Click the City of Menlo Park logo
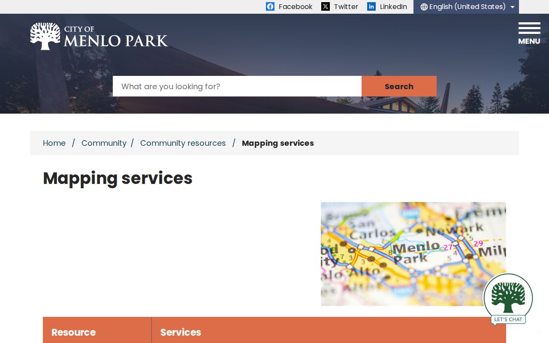This screenshot has width=549, height=343. point(99,36)
